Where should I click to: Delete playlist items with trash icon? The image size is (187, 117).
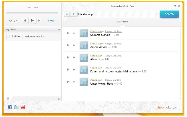8,98
